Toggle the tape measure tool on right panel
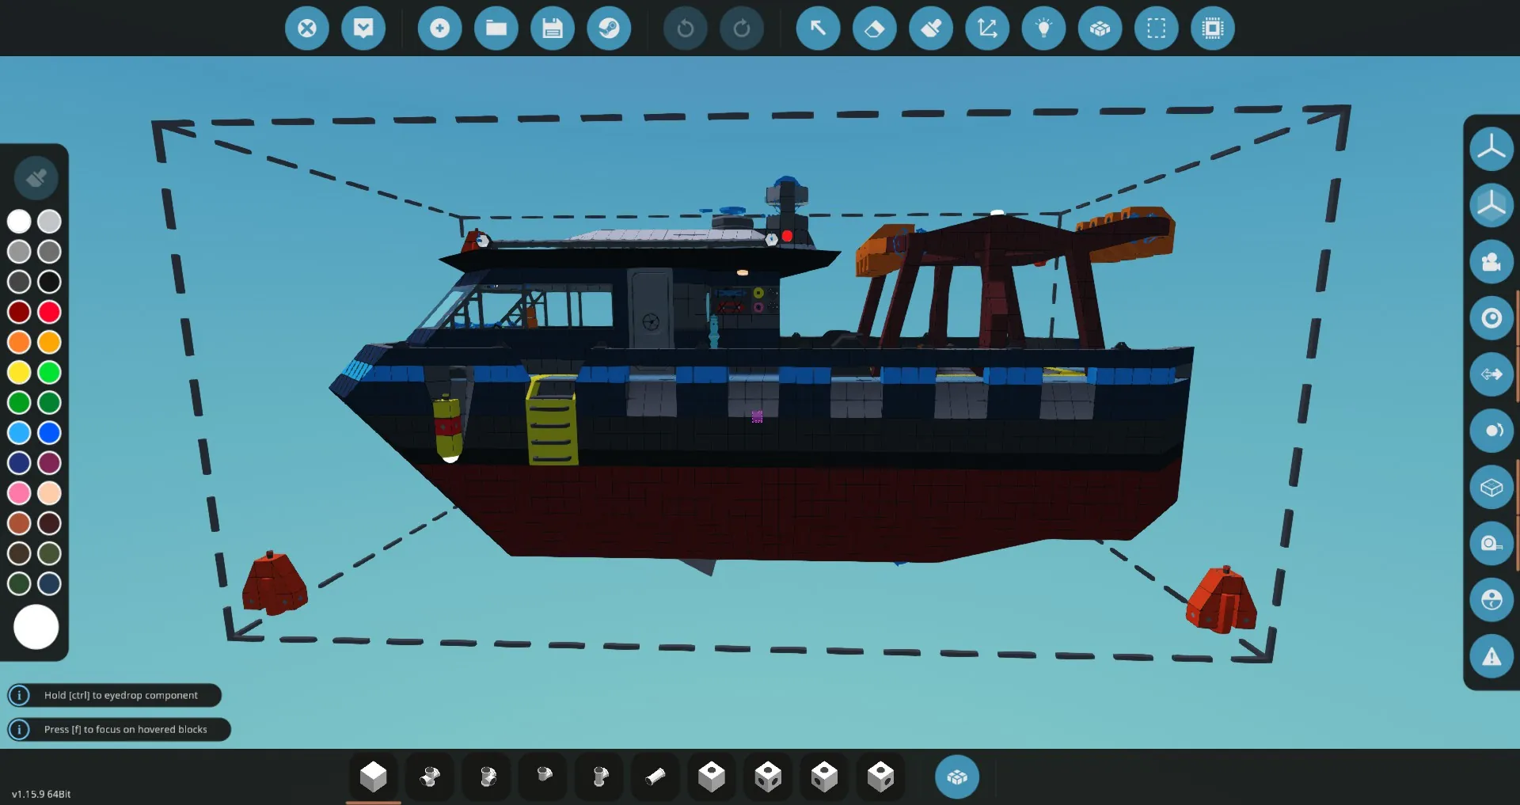This screenshot has width=1520, height=805. pos(1491,544)
